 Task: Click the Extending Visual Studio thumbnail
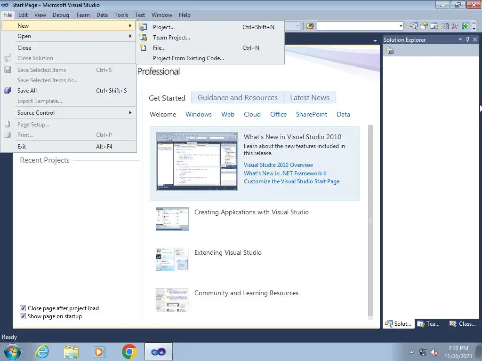click(172, 259)
